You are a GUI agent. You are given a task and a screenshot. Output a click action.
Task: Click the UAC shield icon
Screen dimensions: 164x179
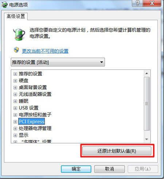(16, 50)
